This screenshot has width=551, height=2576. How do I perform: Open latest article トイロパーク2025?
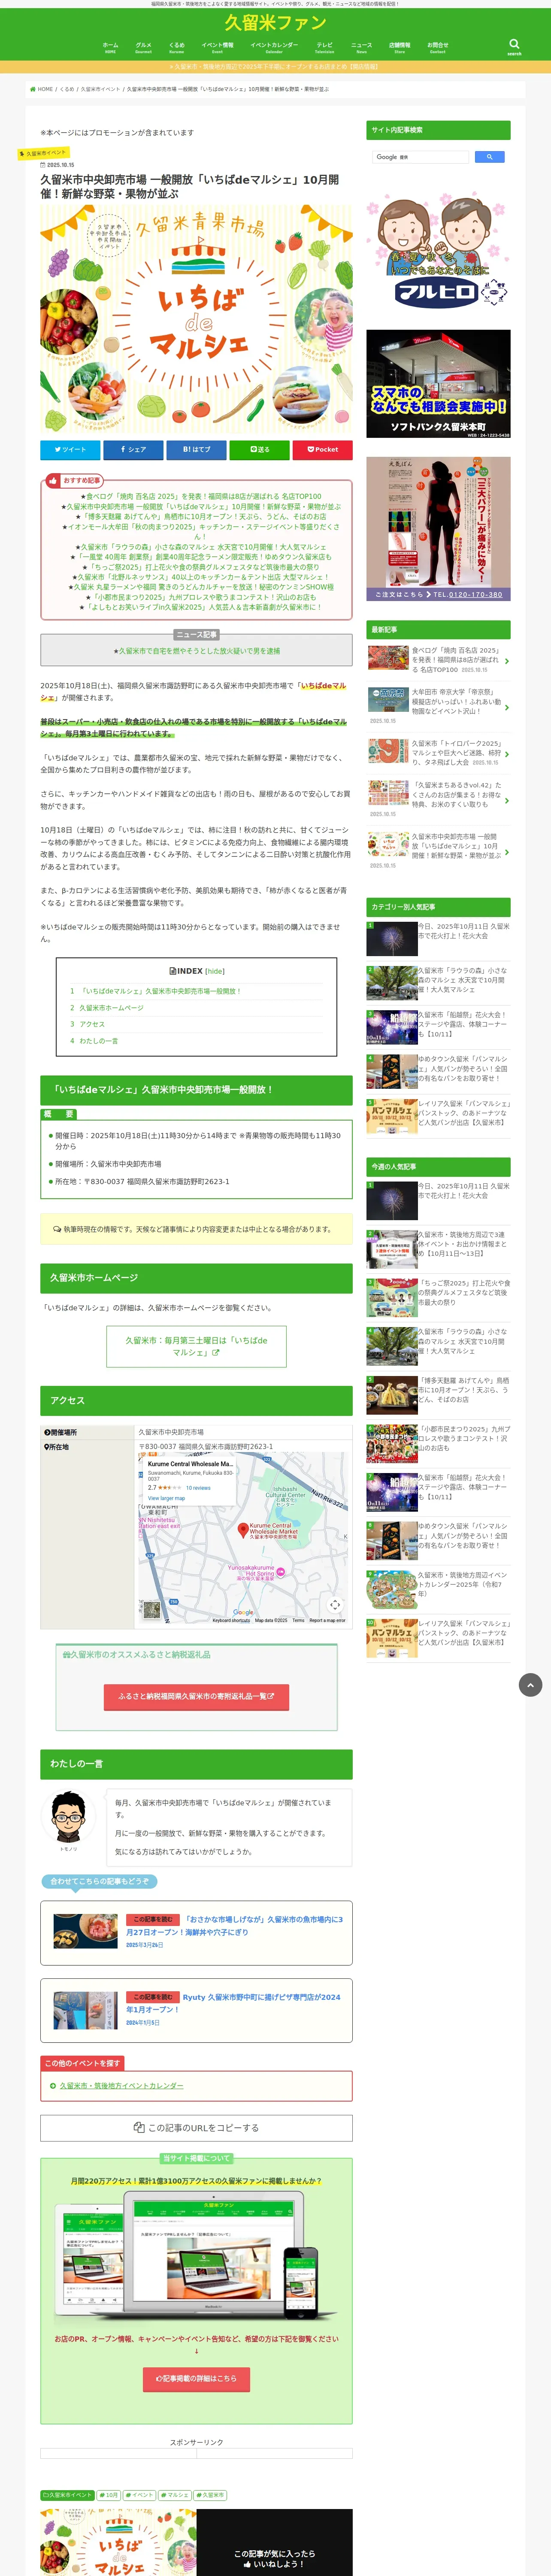(438, 754)
